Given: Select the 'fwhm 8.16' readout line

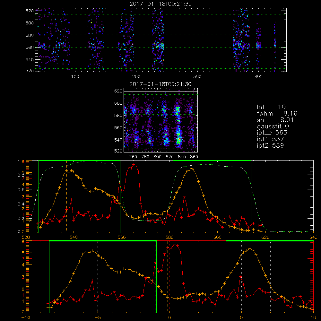Looking at the screenshot, I should click(x=277, y=113).
